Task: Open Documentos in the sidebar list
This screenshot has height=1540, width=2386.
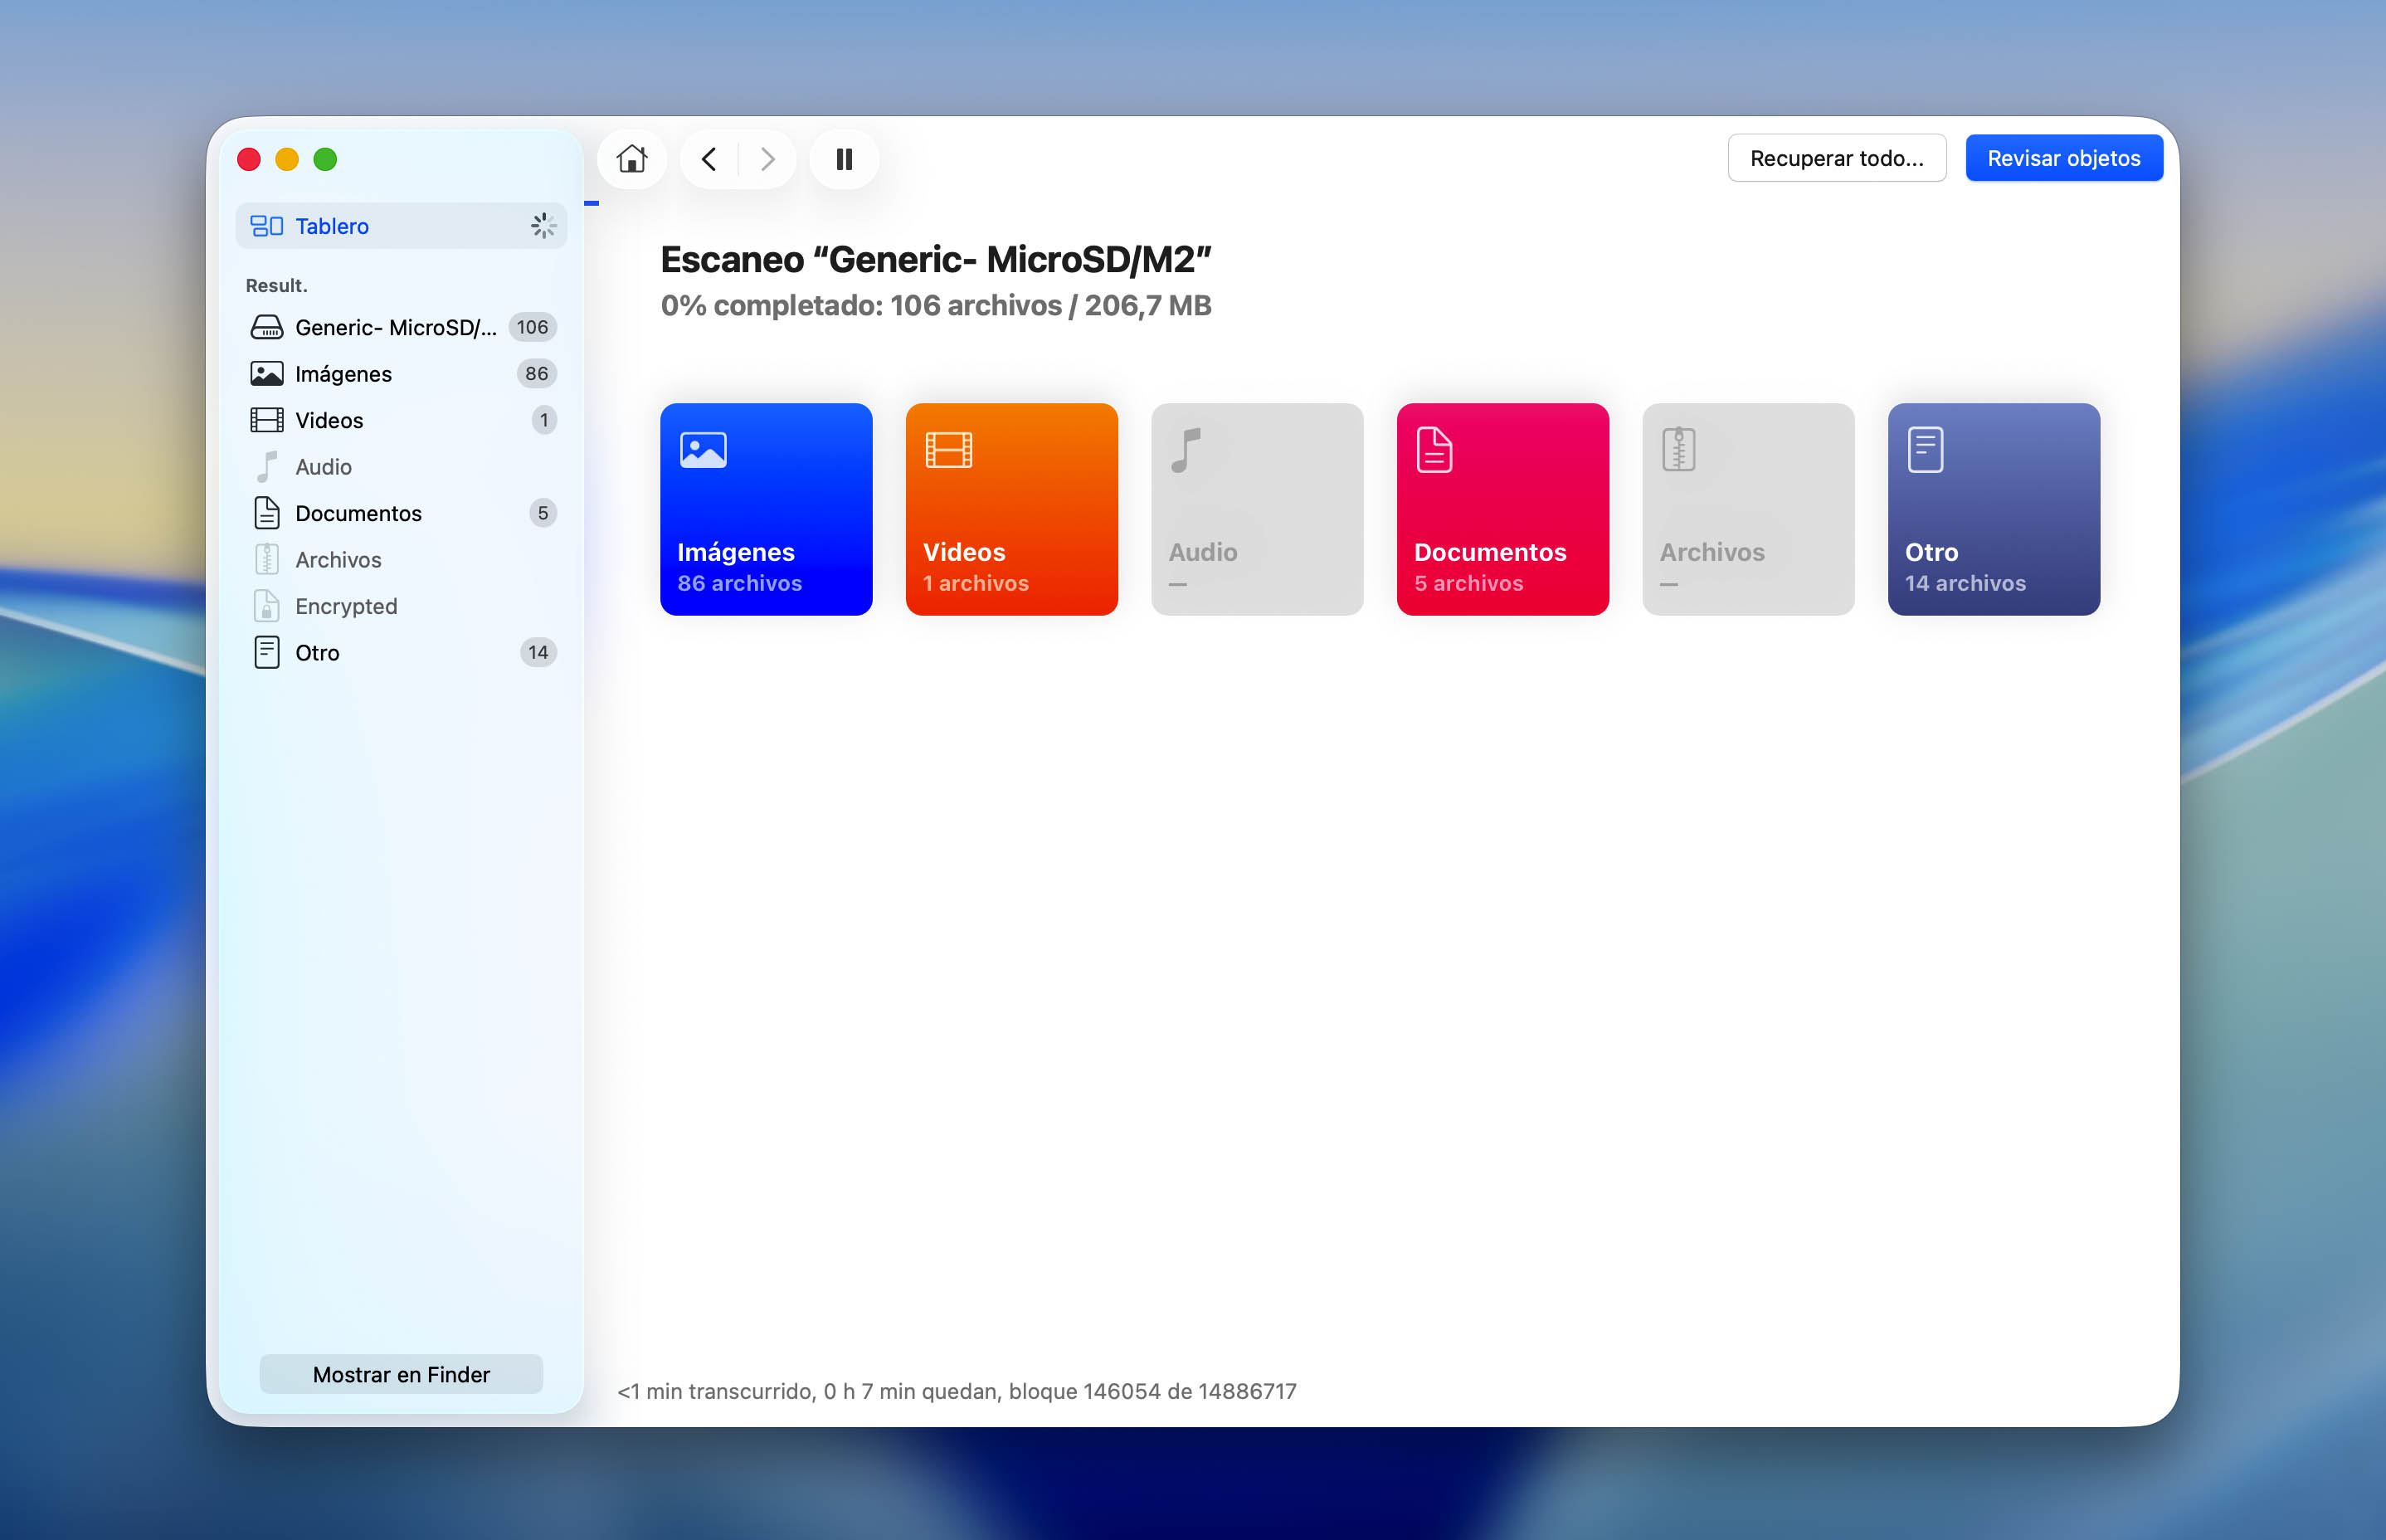Action: pyautogui.click(x=401, y=513)
